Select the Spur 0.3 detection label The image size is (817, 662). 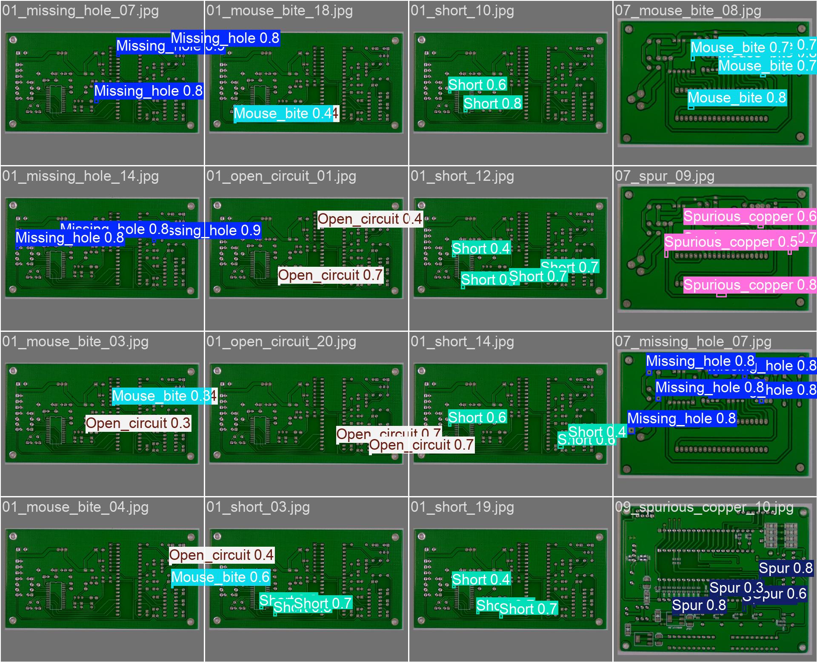point(737,588)
